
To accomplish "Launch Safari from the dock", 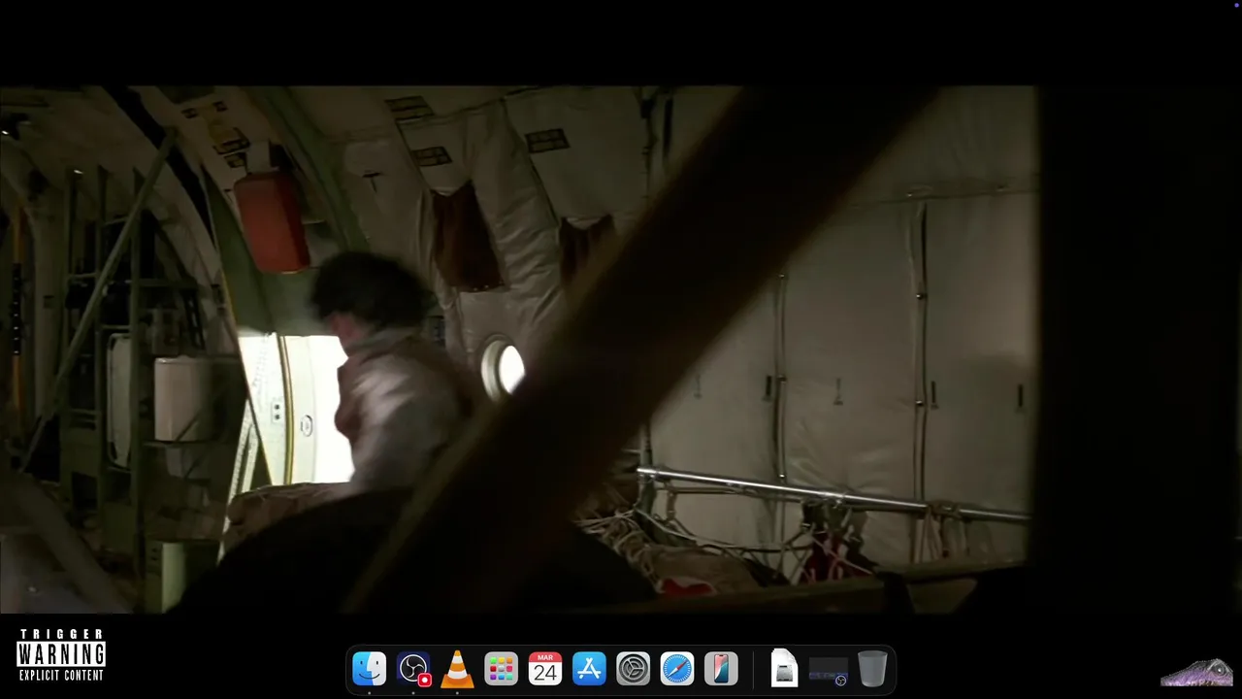I will (x=677, y=669).
